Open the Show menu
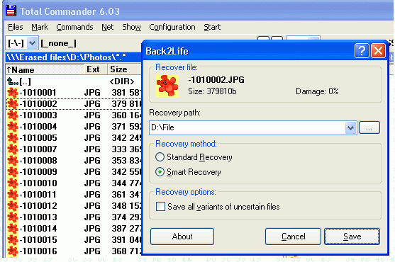This screenshot has height=262, width=395. pos(131,27)
